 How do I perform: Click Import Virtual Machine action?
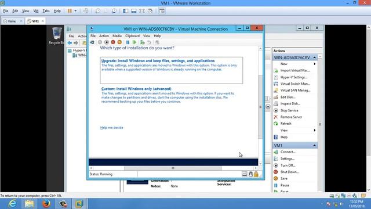click(295, 70)
